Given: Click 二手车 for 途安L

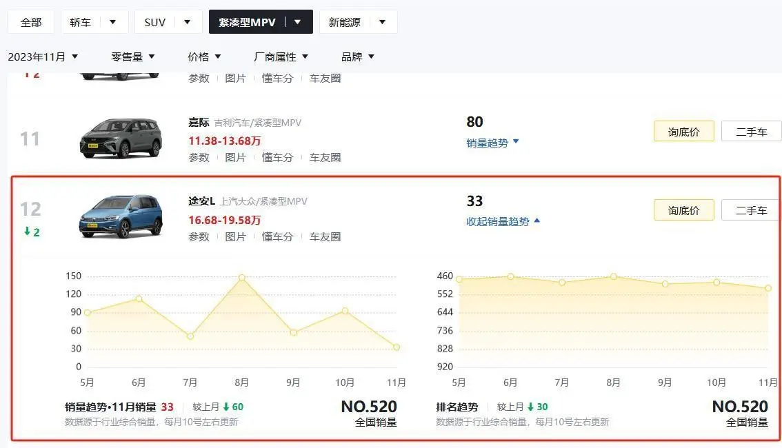Looking at the screenshot, I should coord(752,210).
